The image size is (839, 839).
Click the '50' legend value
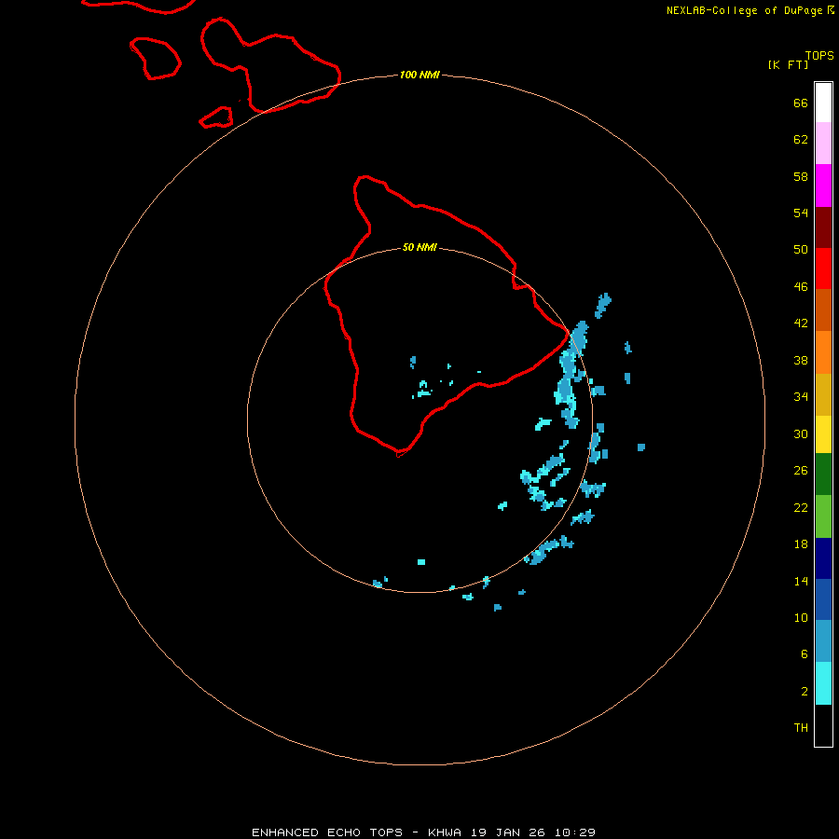click(x=801, y=250)
